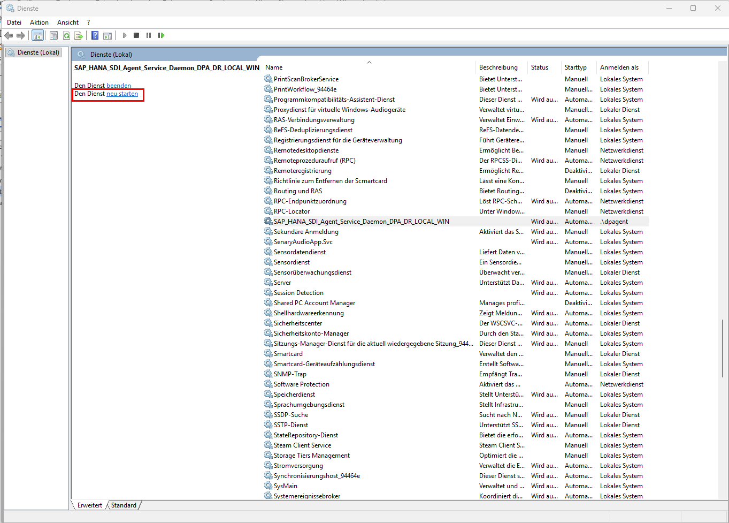Click the 'neu starten' link
This screenshot has height=523, width=729.
[x=122, y=94]
